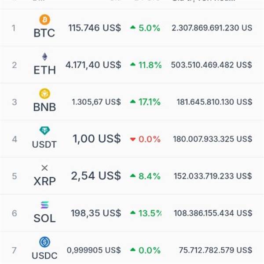Click the XRP cross logo icon
The width and height of the screenshot is (264, 264).
(x=44, y=168)
